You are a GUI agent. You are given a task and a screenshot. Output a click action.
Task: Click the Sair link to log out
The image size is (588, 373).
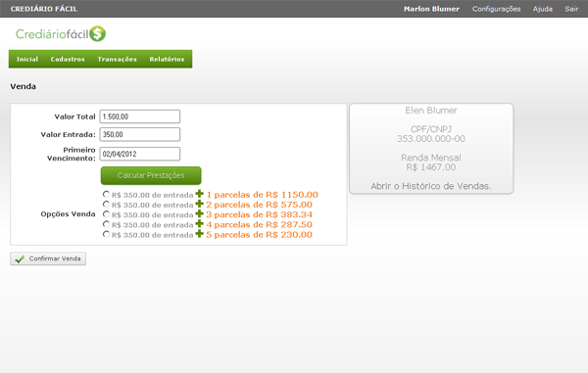(571, 9)
